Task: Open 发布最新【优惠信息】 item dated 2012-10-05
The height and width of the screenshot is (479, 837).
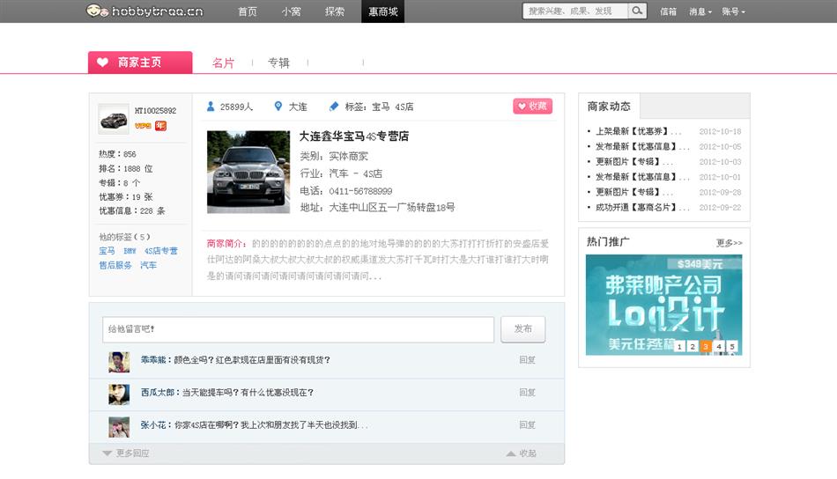Action: [x=642, y=146]
